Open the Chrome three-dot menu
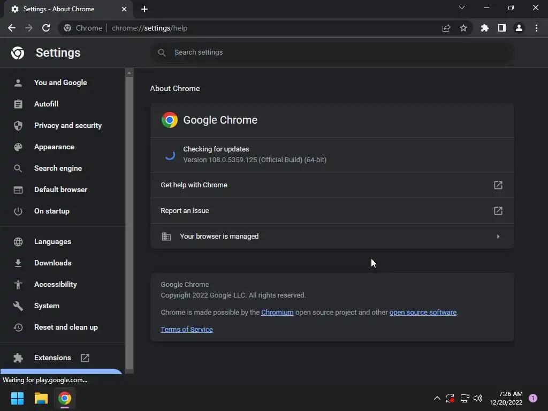548x411 pixels. coord(536,28)
